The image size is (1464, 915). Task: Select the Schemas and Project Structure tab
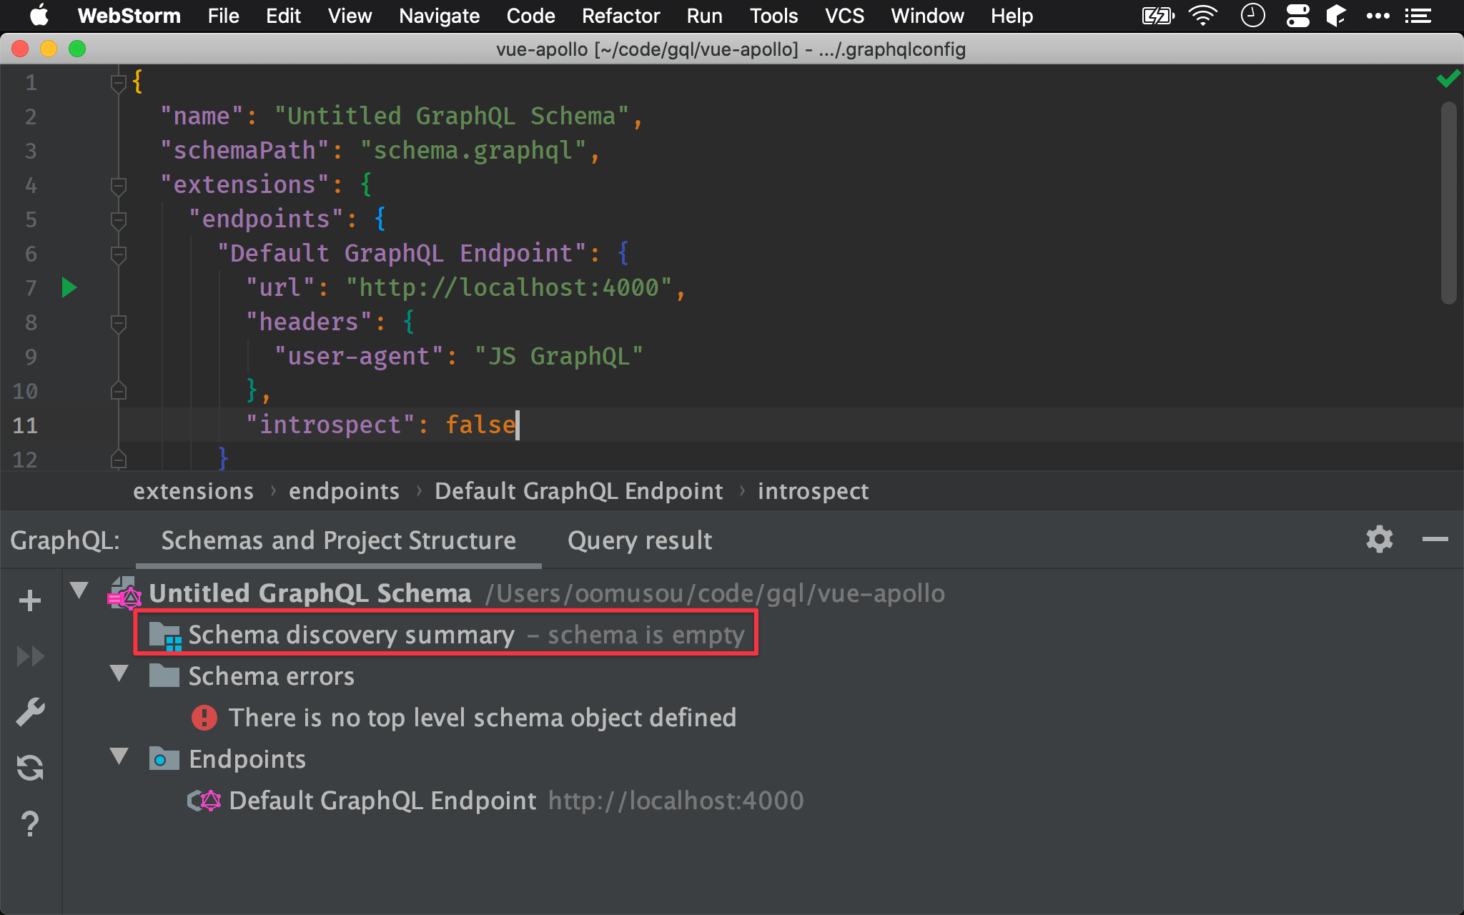[x=338, y=540]
